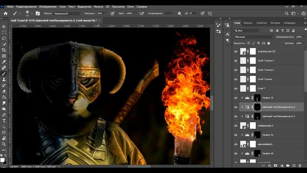
Task: Open layer opacity slider arrow
Action: point(305,37)
